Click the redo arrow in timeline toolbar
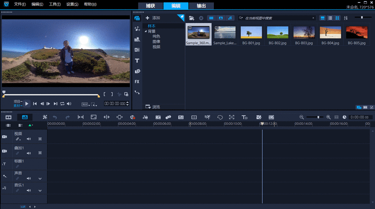Viewport: 375px width, 209px height. pyautogui.click(x=67, y=117)
